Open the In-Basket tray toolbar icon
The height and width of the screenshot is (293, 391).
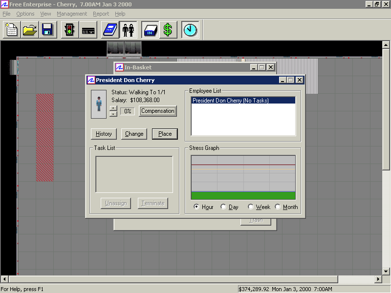[150, 30]
